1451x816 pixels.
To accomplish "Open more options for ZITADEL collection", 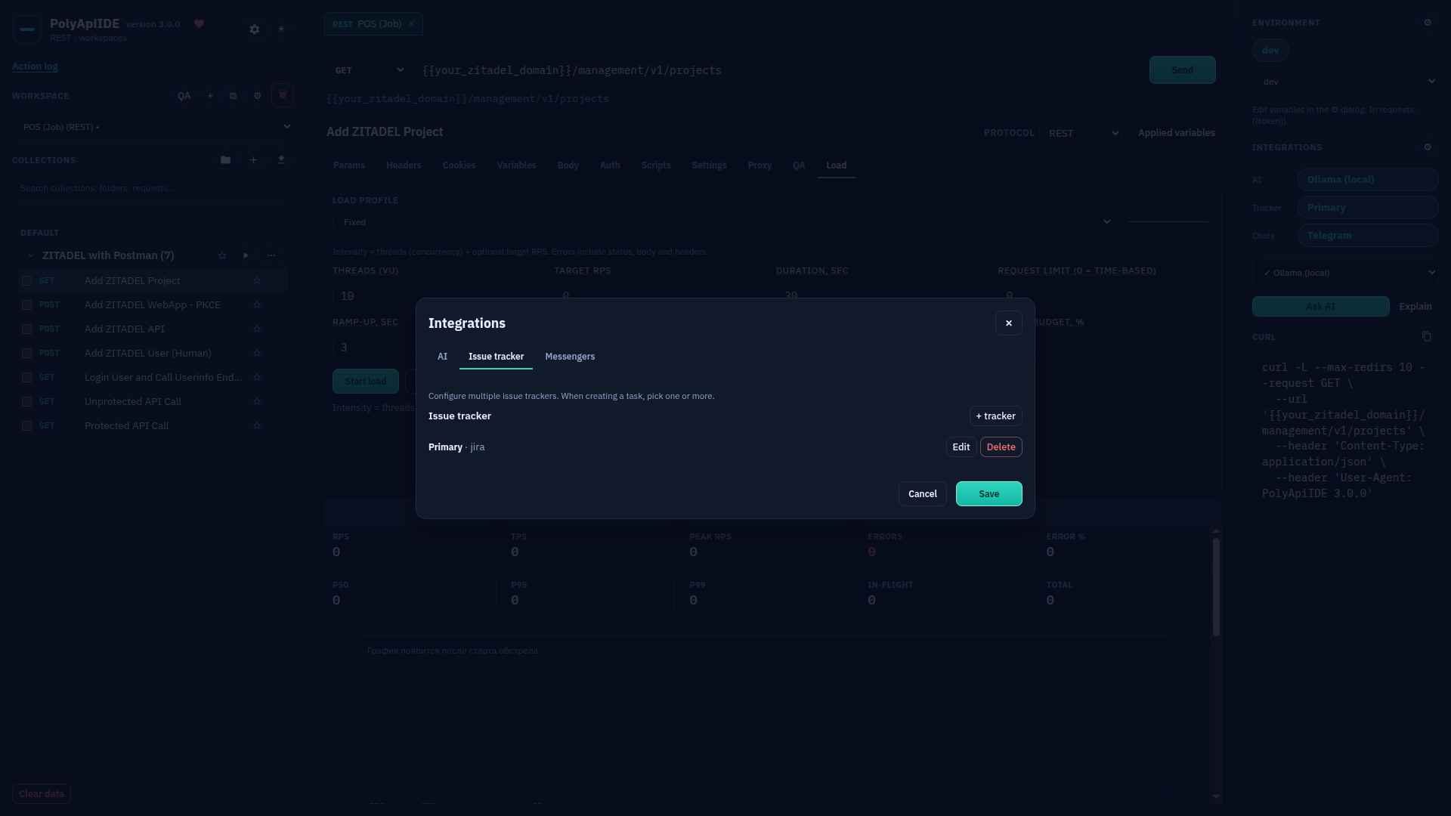I will pos(271,255).
